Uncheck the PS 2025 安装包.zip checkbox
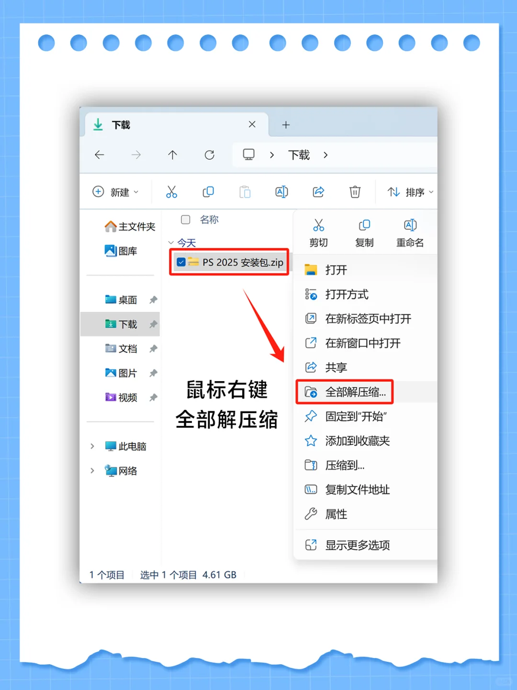The width and height of the screenshot is (517, 690). pyautogui.click(x=180, y=262)
